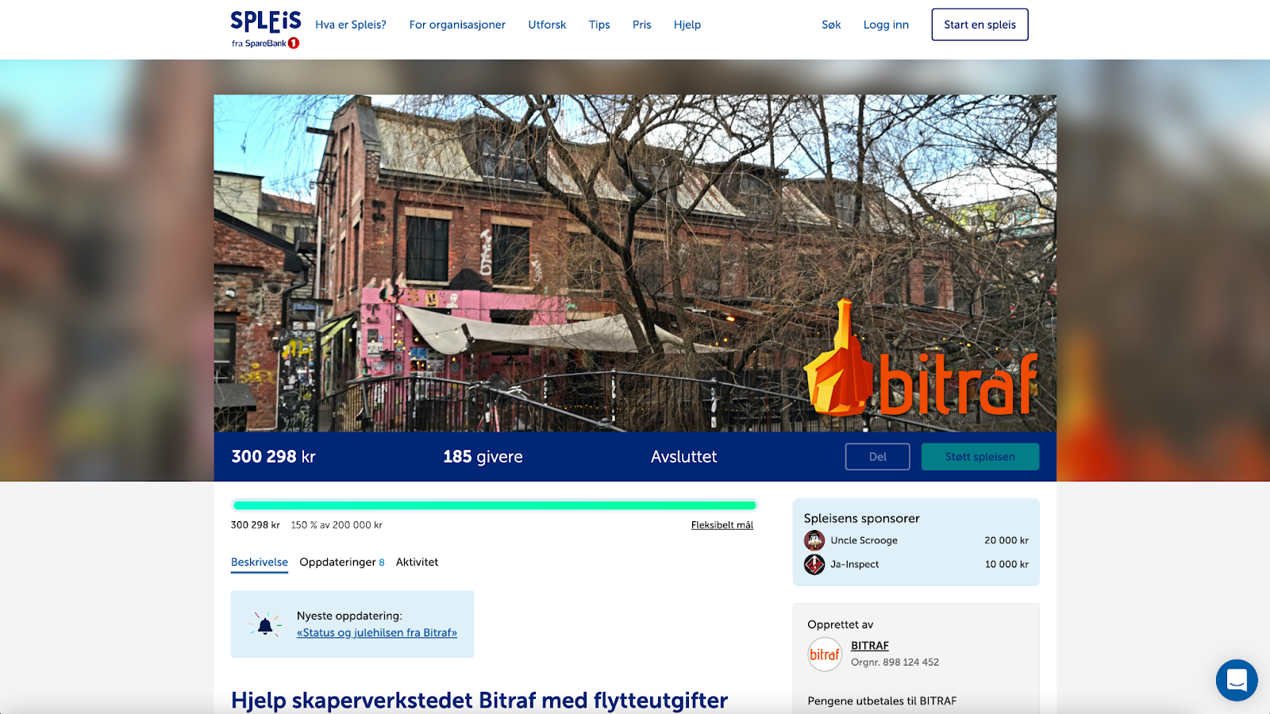Viewport: 1270px width, 714px height.
Task: Click the '185 givere' donor count
Action: (x=483, y=457)
